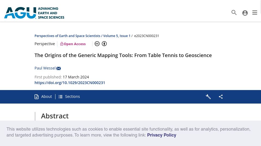This screenshot has width=261, height=146.
Task: Open the AGU home page via the logo
Action: click(34, 13)
